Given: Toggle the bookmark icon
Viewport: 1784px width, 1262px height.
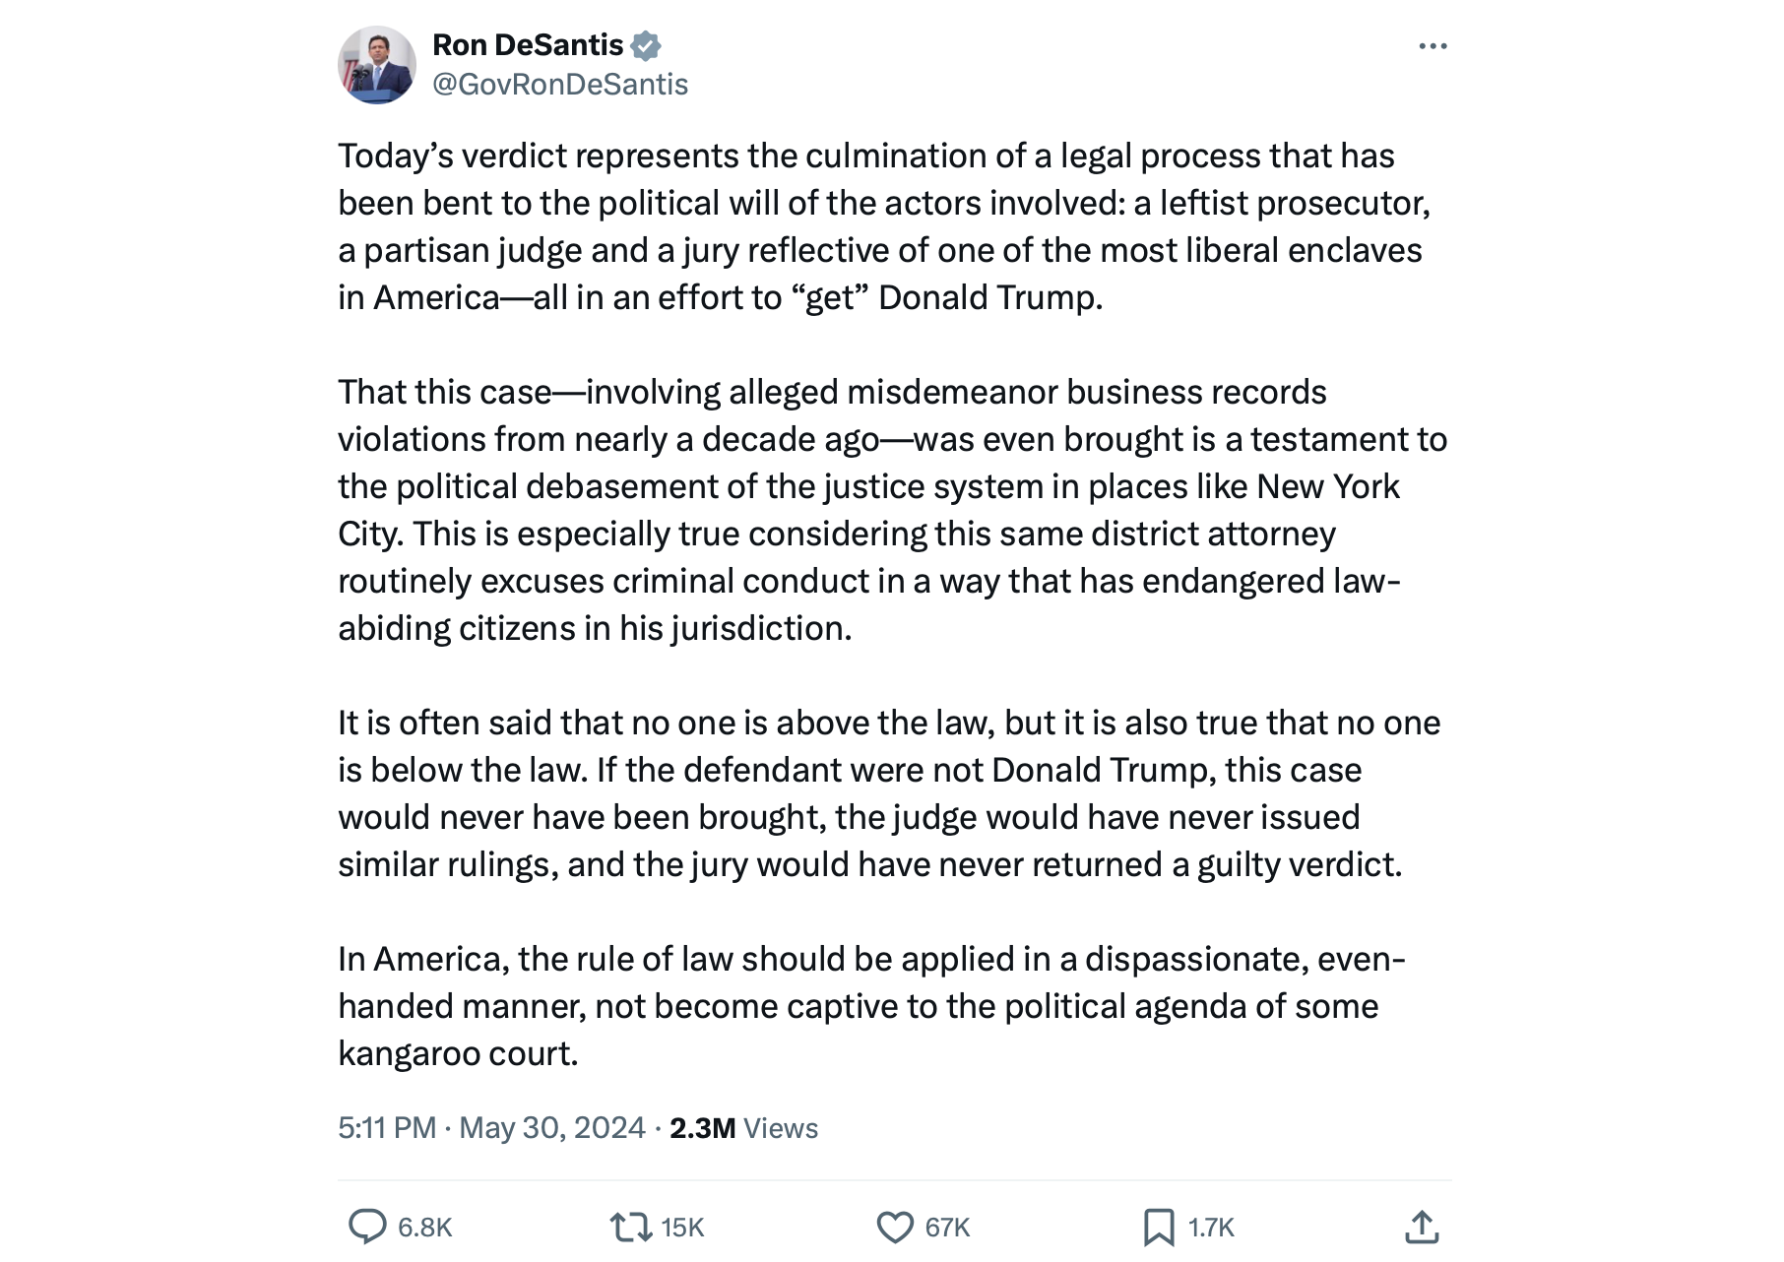Looking at the screenshot, I should tap(1159, 1227).
